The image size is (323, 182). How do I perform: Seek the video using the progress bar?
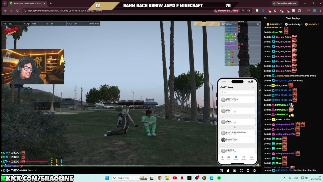(131, 166)
